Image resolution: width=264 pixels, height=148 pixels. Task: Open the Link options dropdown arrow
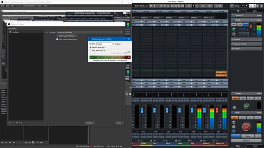193,6
